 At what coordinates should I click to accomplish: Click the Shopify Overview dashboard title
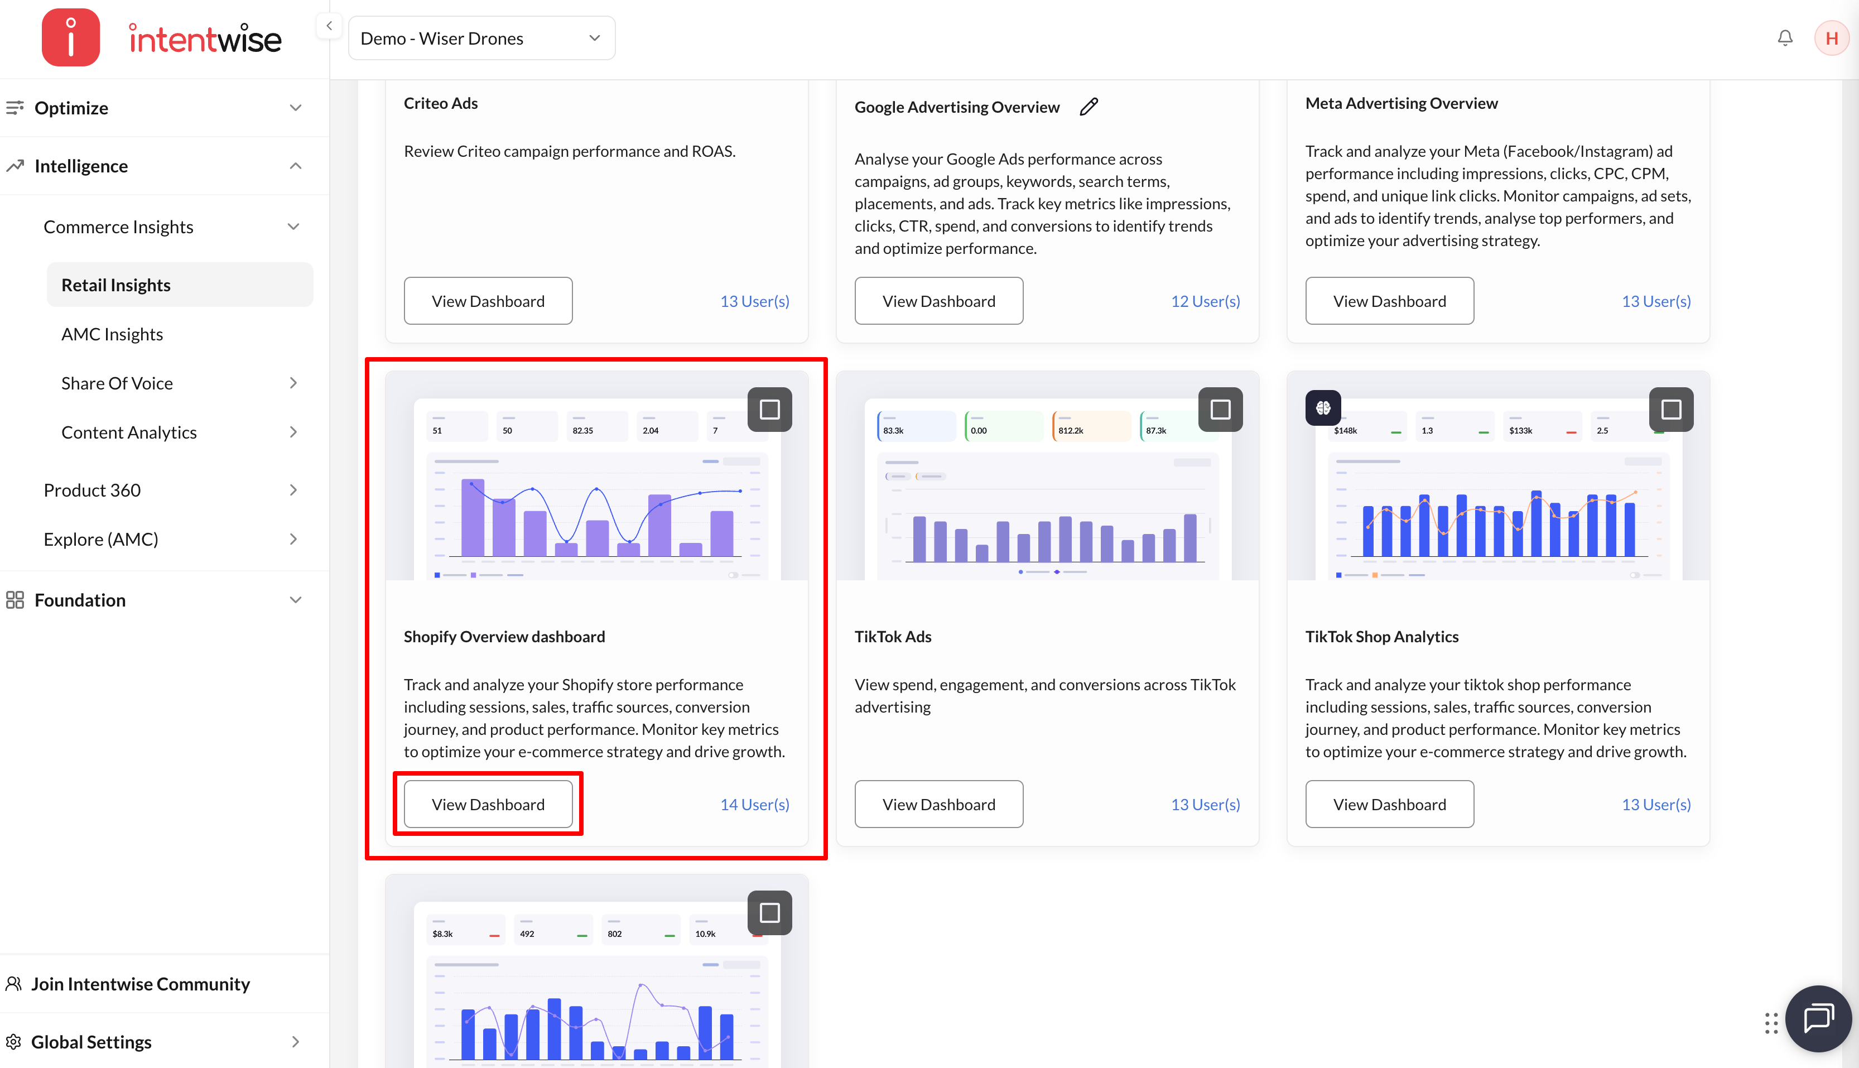[x=504, y=636]
